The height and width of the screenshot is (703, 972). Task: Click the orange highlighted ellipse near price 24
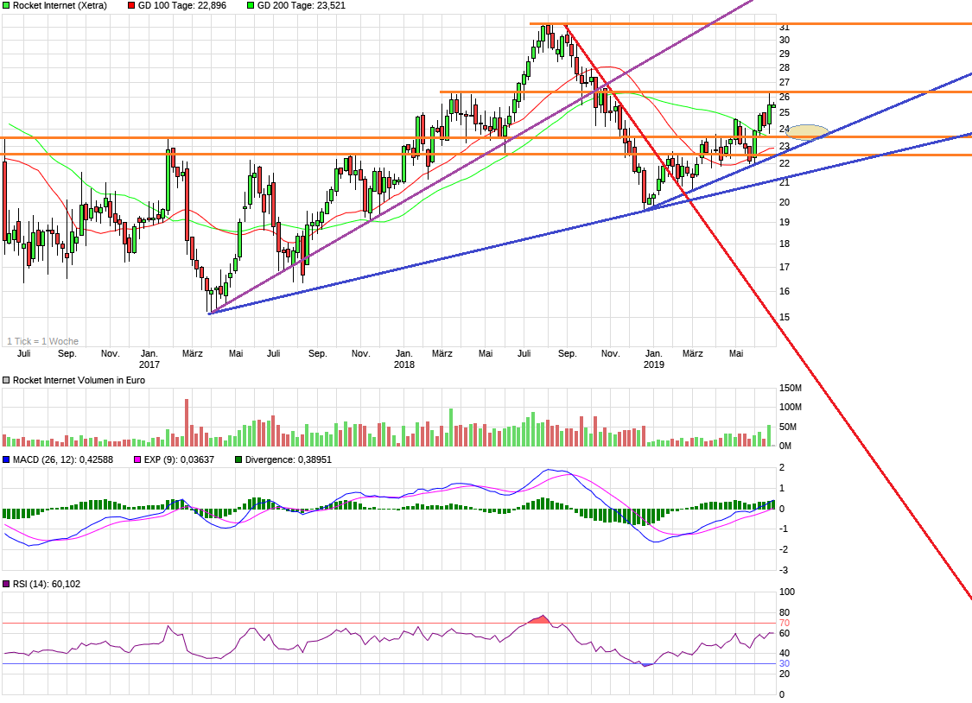pyautogui.click(x=807, y=132)
